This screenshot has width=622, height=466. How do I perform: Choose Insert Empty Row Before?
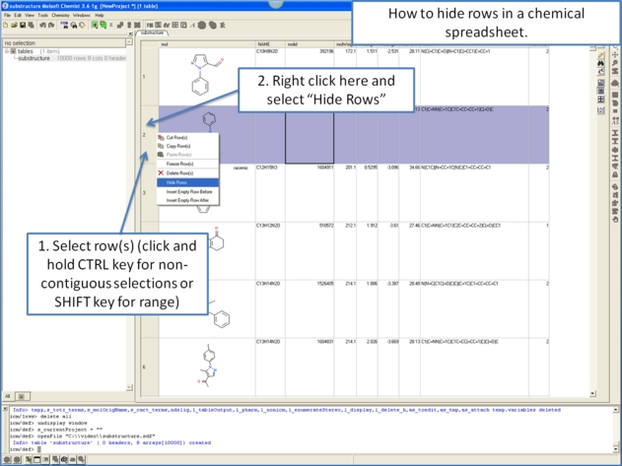[x=188, y=192]
